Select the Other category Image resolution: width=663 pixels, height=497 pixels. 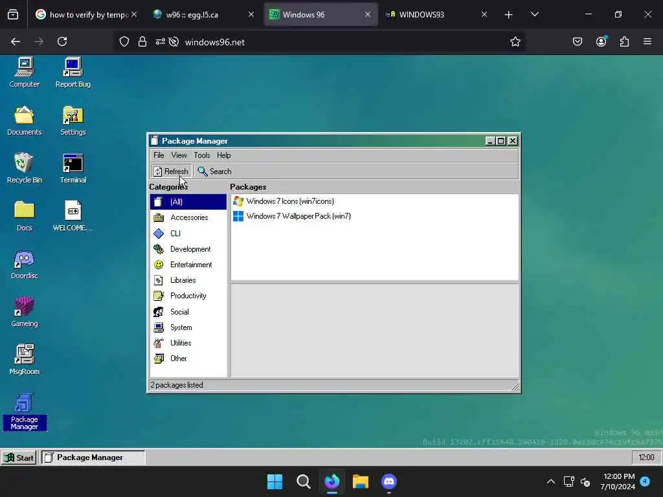188,359
